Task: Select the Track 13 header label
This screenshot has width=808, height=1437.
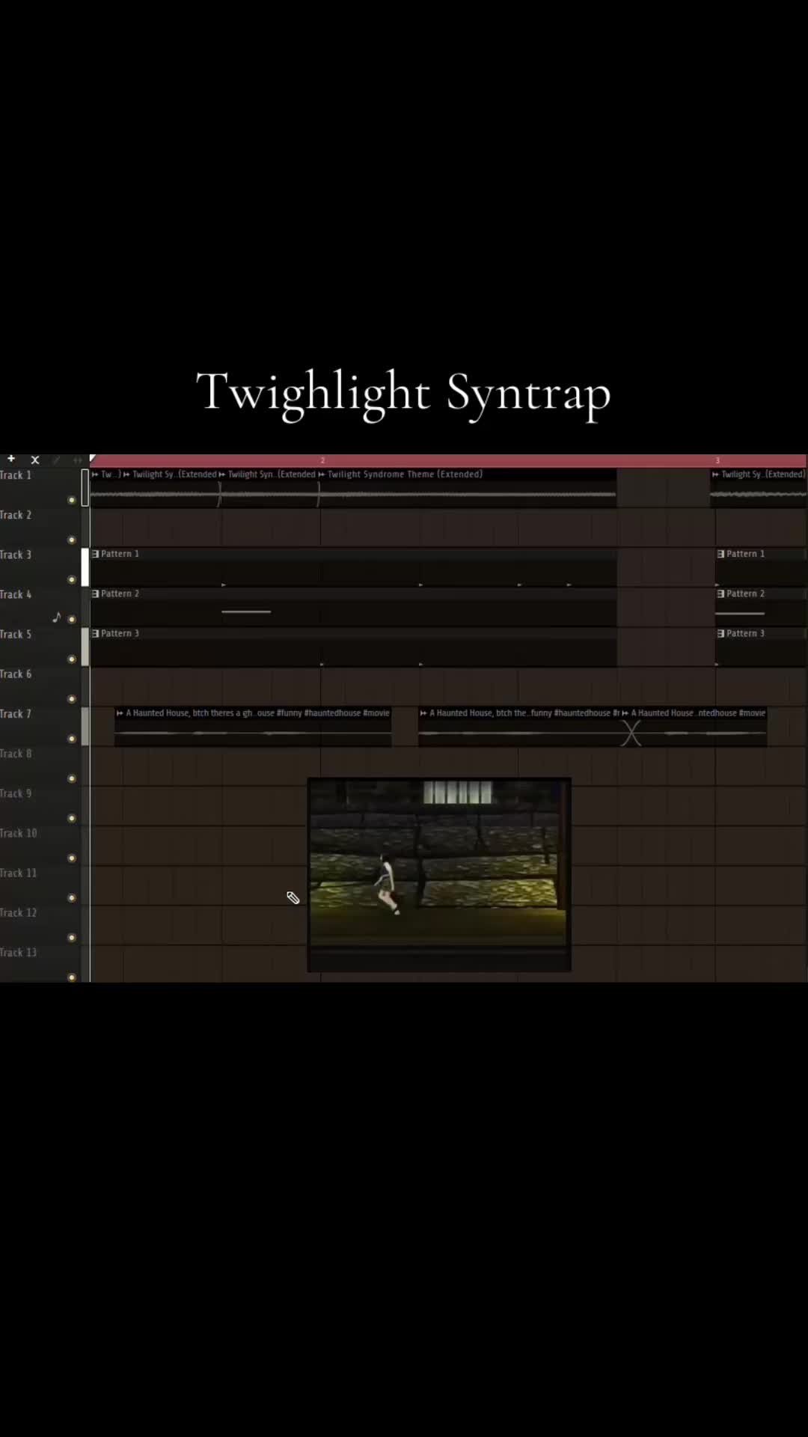Action: [18, 952]
